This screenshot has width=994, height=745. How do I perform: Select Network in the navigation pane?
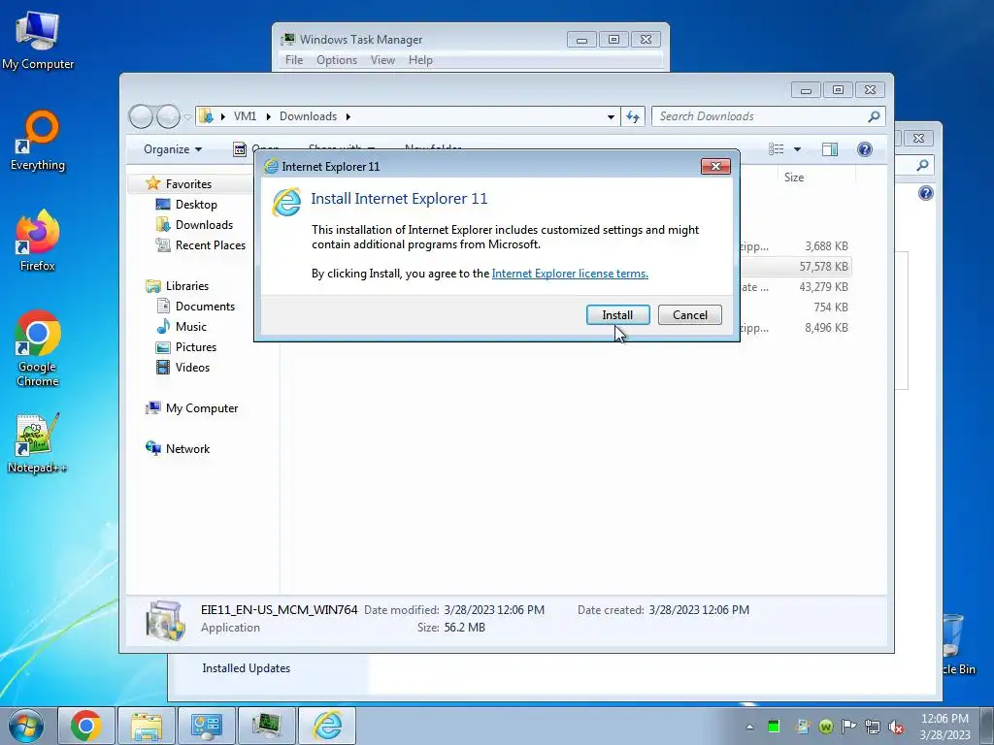187,448
